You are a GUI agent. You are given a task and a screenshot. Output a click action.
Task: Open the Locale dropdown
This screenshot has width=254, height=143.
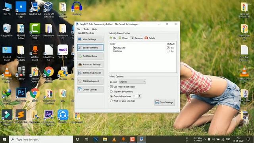[x=132, y=82]
